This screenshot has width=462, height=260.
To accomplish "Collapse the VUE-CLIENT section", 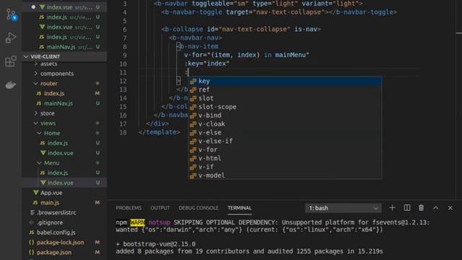I will click(64, 56).
